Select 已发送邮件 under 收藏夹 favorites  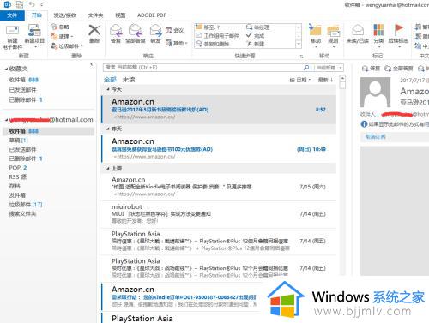[x=23, y=90]
